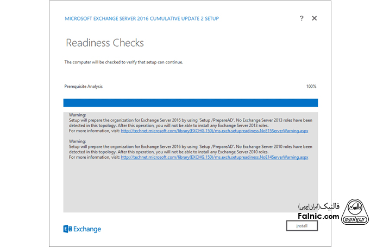Image resolution: width=377 pixels, height=247 pixels.
Task: Click the Exchange logo icon
Action: tap(67, 229)
